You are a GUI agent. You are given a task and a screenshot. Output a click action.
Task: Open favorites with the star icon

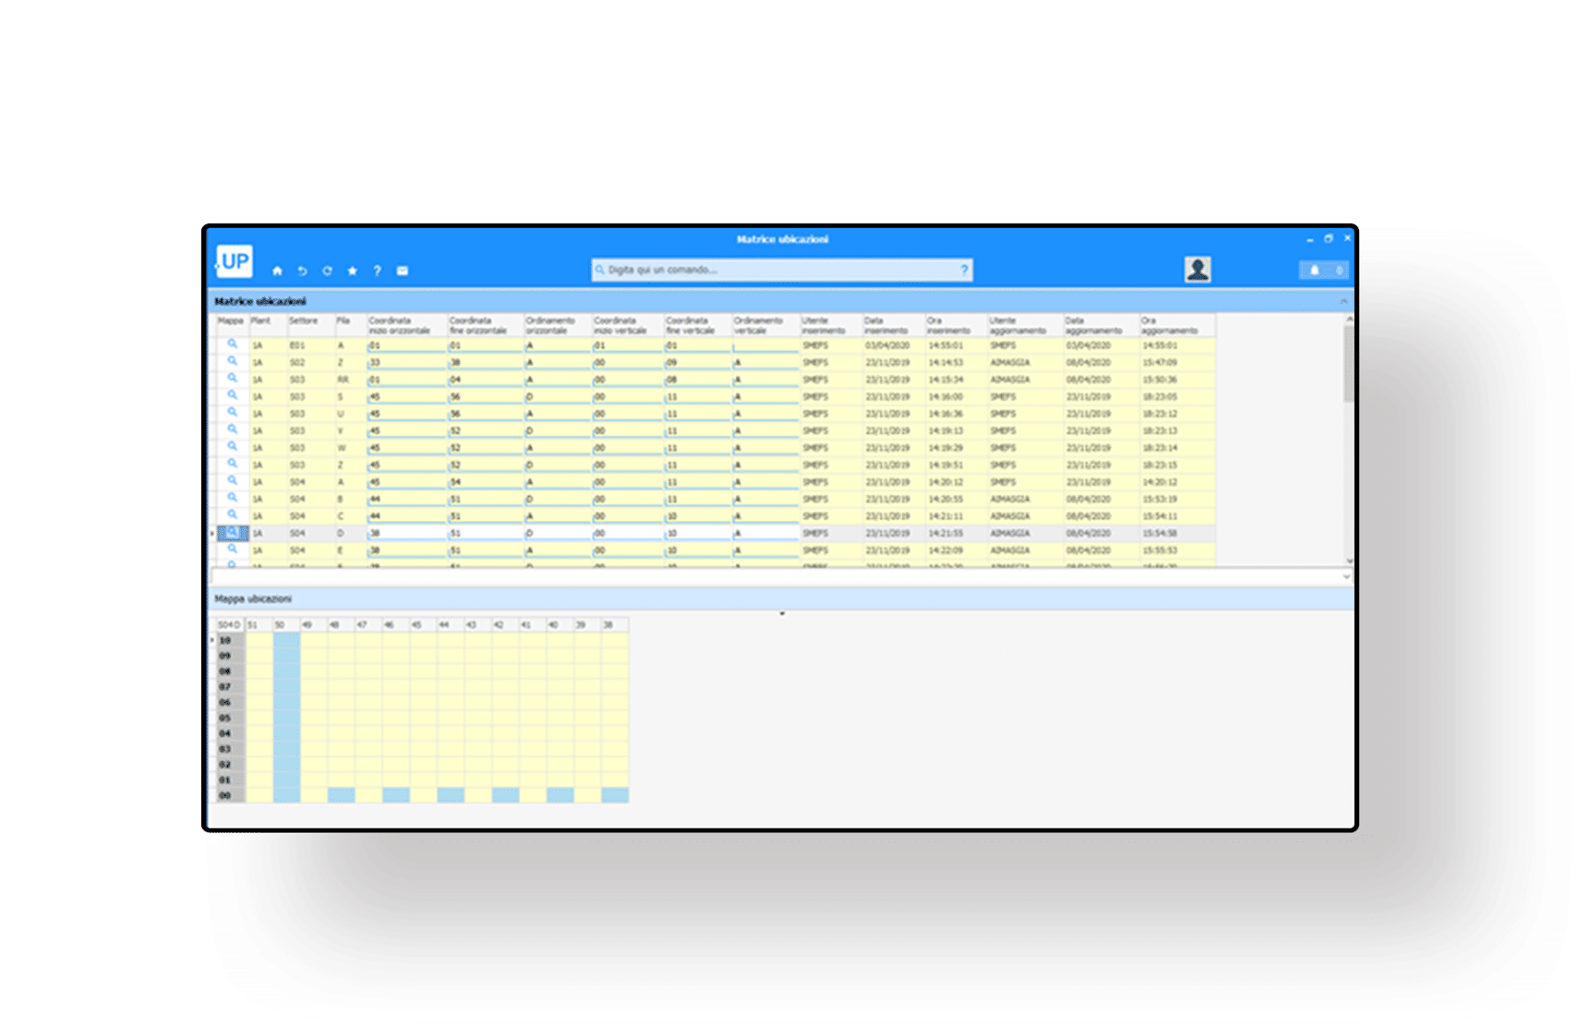click(352, 271)
